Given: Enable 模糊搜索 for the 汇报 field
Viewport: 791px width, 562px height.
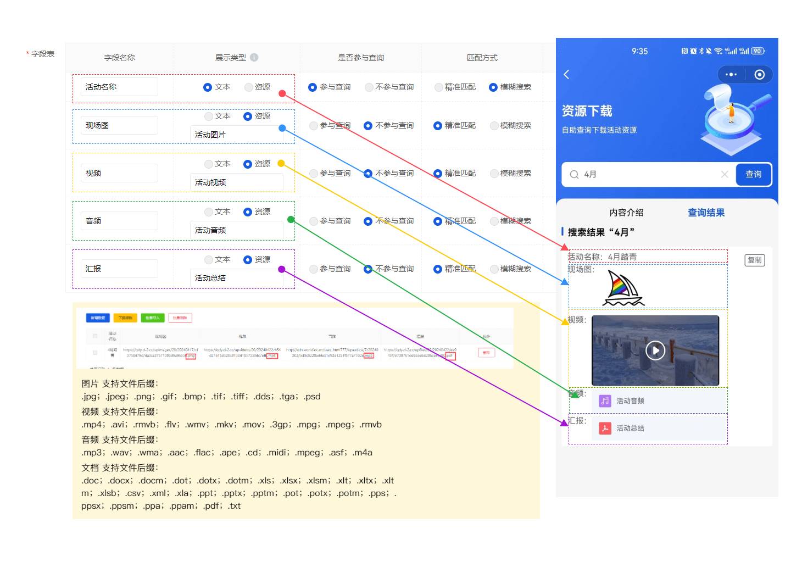Looking at the screenshot, I should tap(493, 269).
